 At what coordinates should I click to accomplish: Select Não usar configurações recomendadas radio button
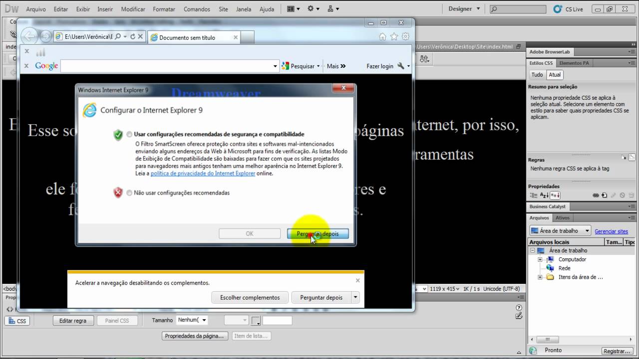130,193
